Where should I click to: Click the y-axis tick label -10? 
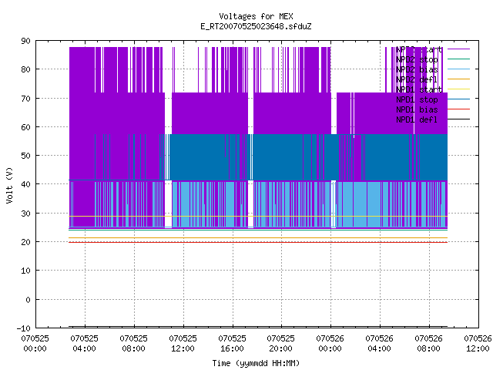(24, 328)
